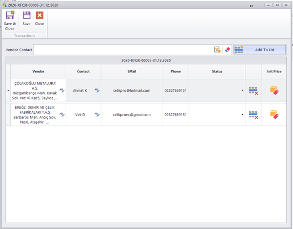This screenshot has height=229, width=293.
Task: Click the Save floppy disk icon
Action: tap(26, 16)
